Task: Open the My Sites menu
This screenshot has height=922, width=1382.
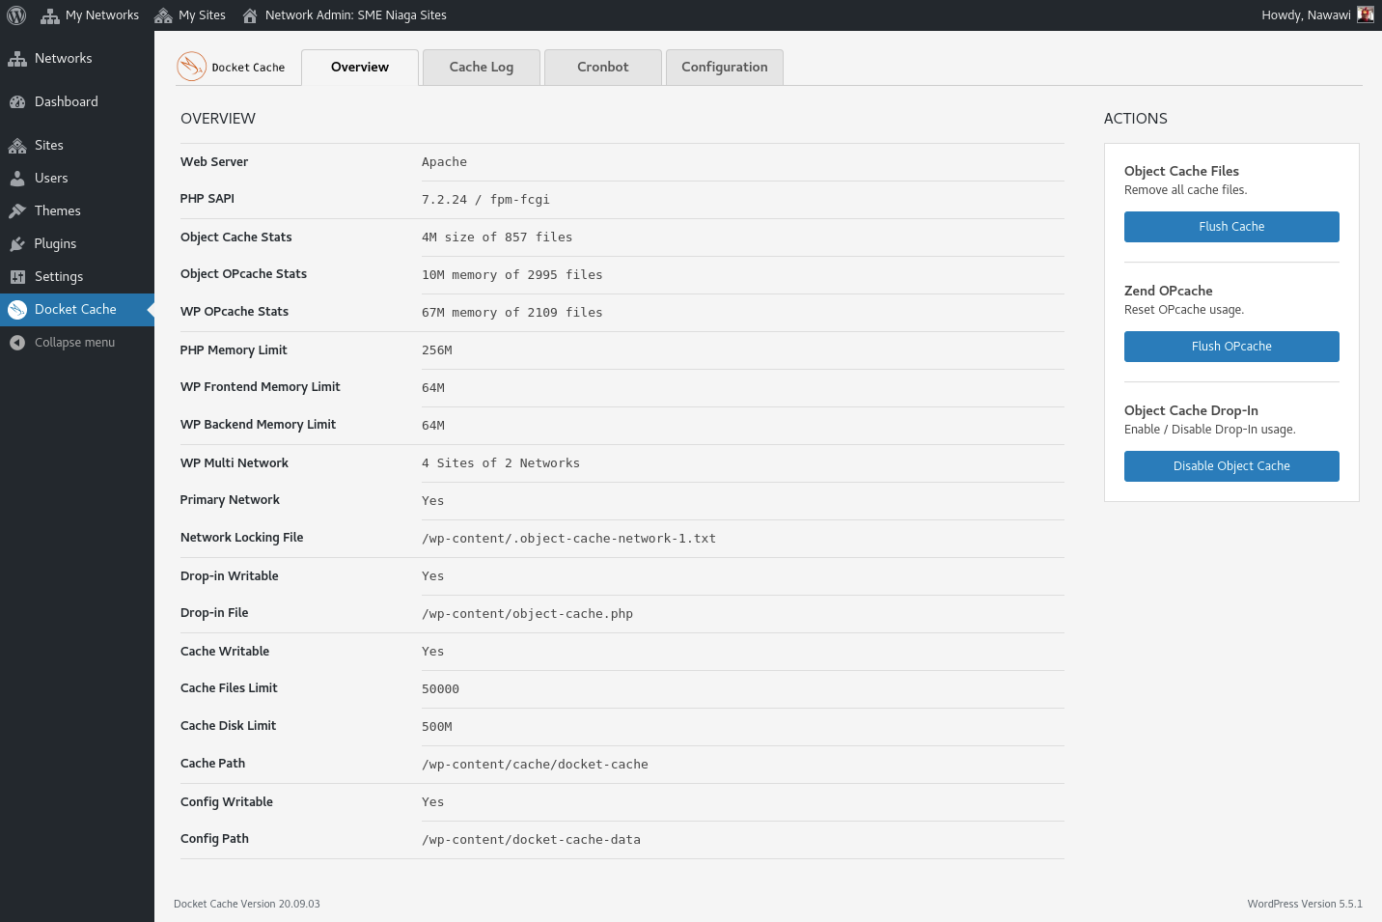Action: (x=190, y=14)
